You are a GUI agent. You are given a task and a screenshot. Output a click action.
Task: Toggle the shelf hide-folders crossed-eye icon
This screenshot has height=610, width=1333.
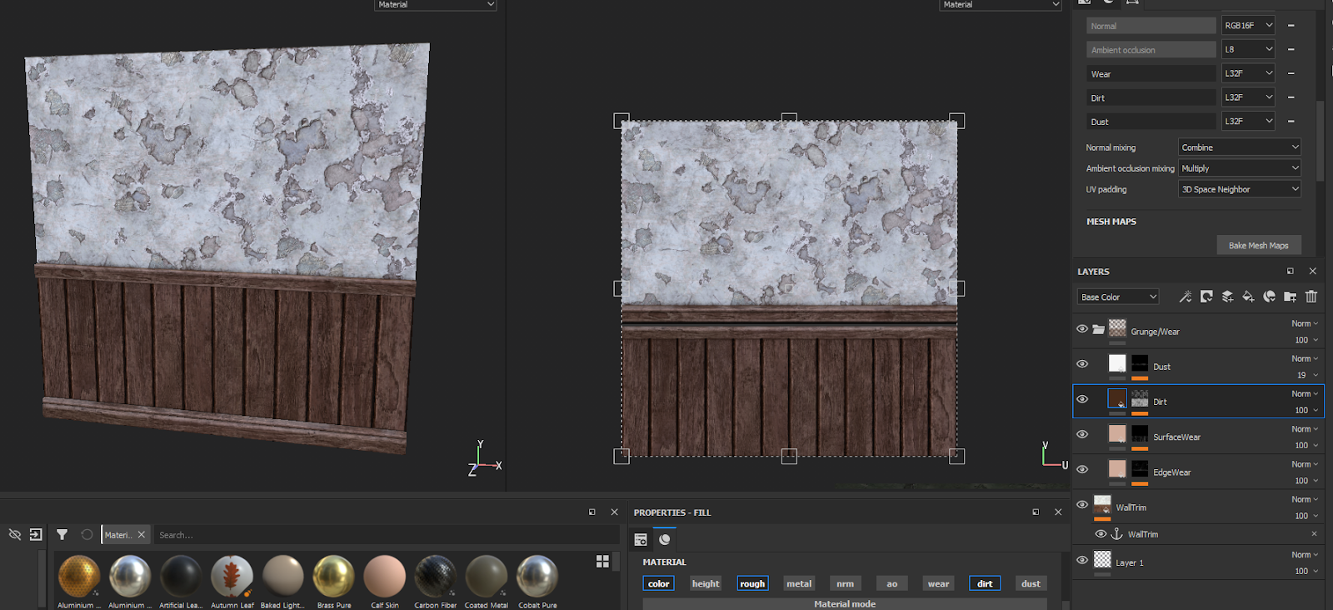pyautogui.click(x=14, y=534)
